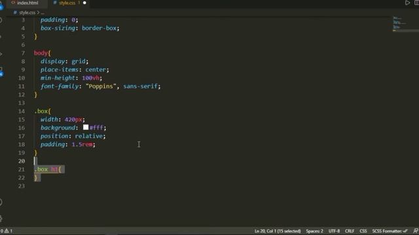419x235 pixels.
Task: Change line ending via CRLF
Action: (x=349, y=231)
